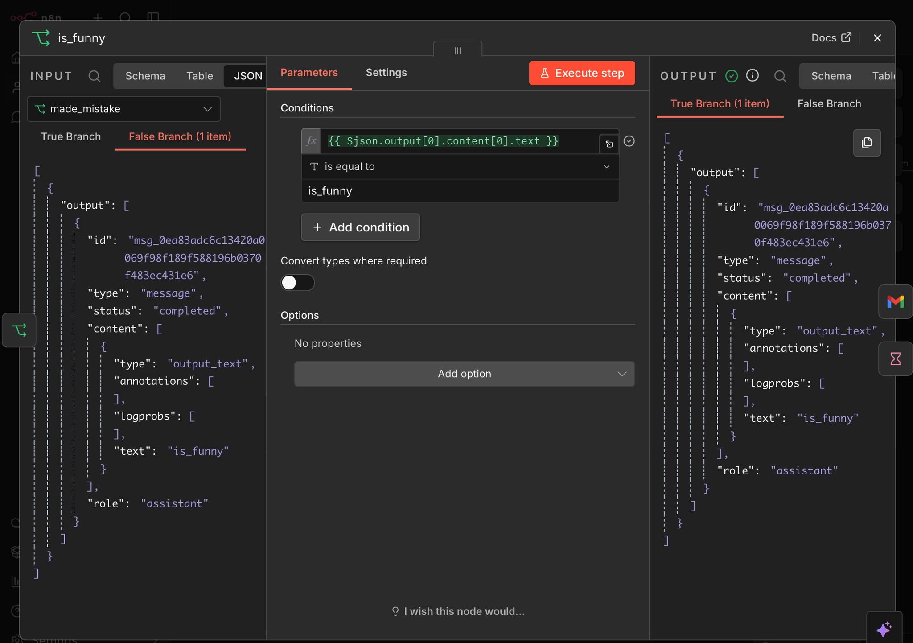Click the "role": "assistant" line in input JSON
This screenshot has height=643, width=913.
click(148, 503)
